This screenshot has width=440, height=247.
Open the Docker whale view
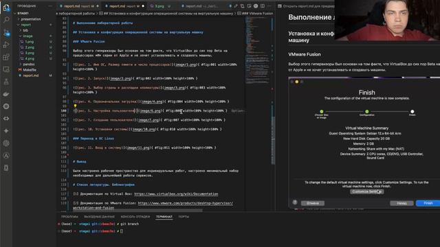(x=6, y=94)
